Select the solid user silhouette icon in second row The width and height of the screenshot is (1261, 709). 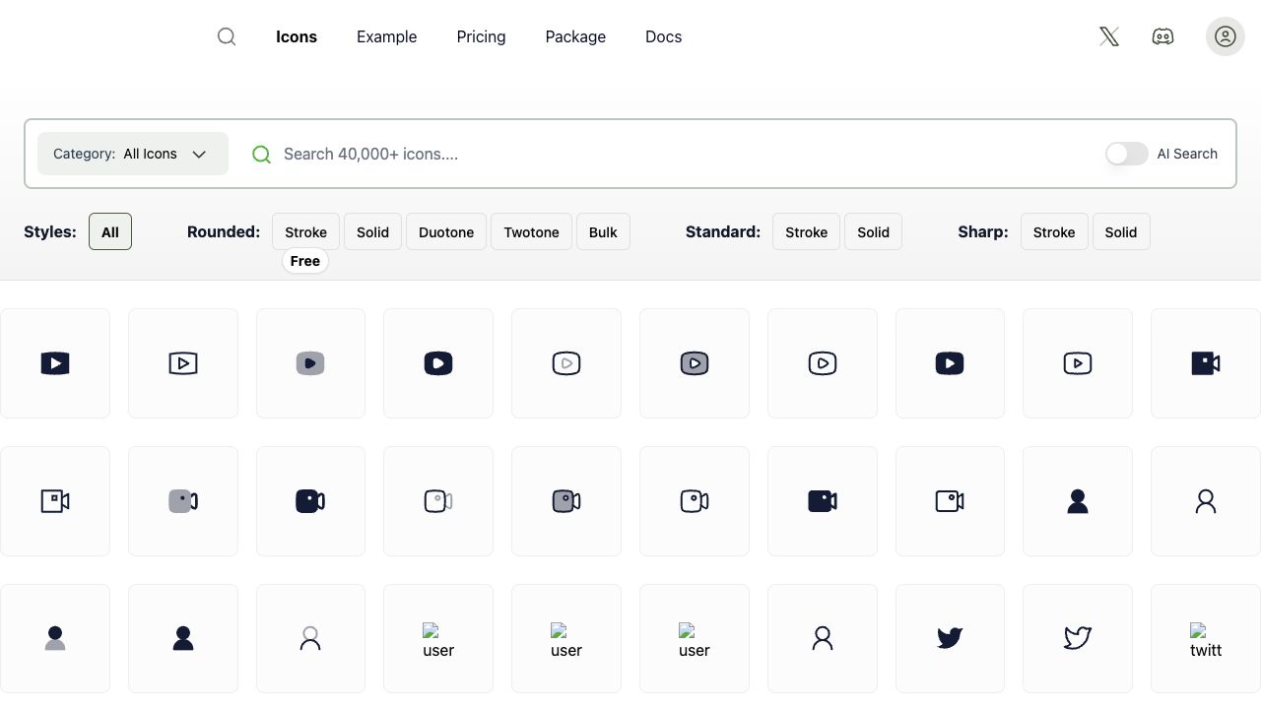point(1078,501)
